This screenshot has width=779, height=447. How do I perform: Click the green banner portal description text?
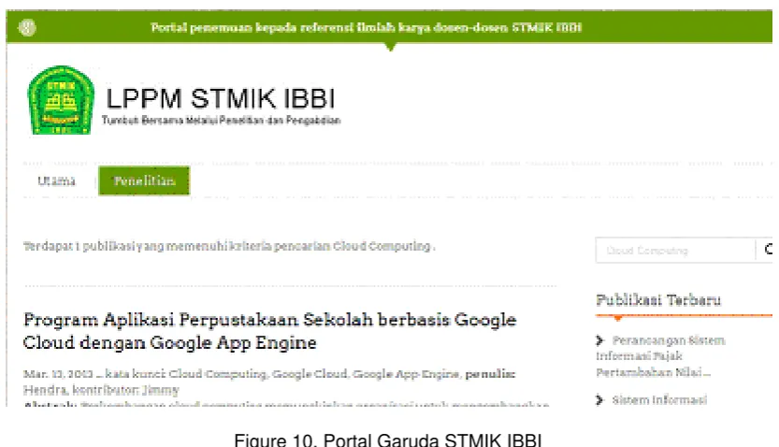[367, 27]
